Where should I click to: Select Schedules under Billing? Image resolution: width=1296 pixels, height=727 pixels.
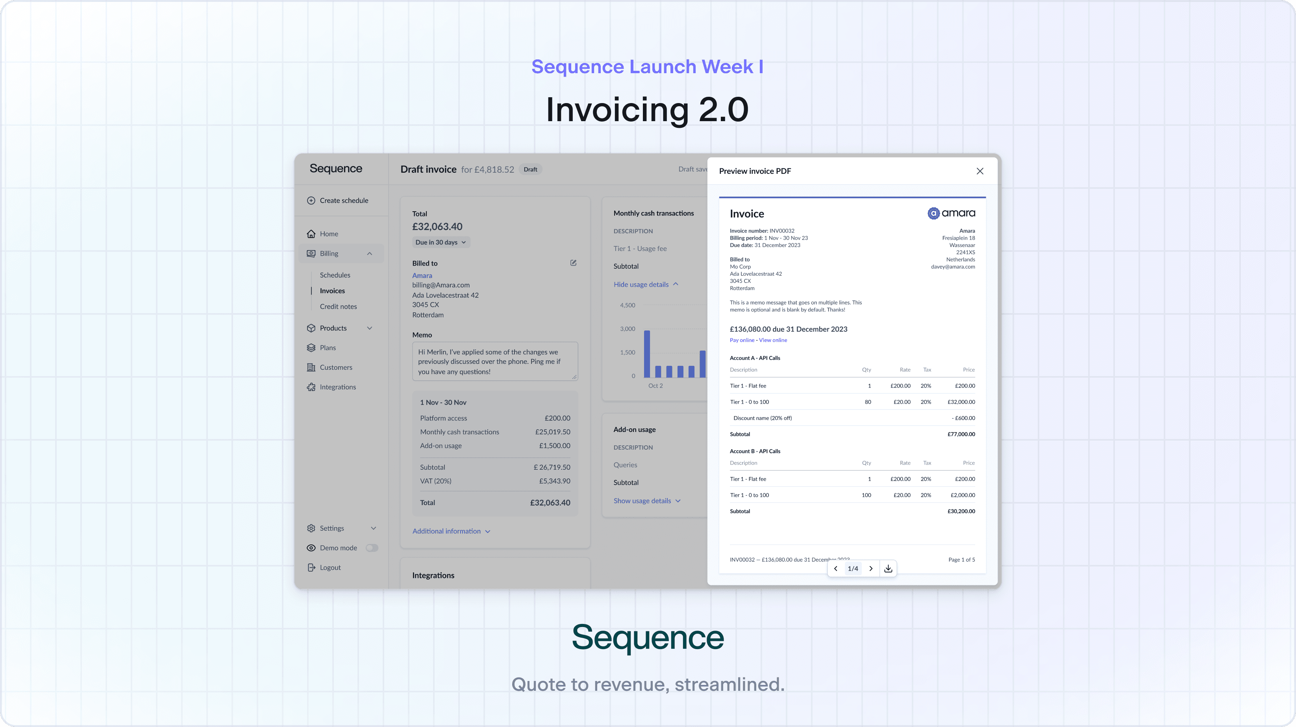pos(335,275)
